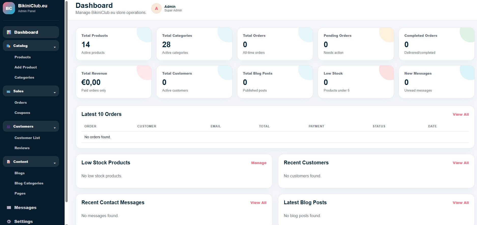Click the BC logo icon
This screenshot has width=477, height=225.
pos(9,8)
